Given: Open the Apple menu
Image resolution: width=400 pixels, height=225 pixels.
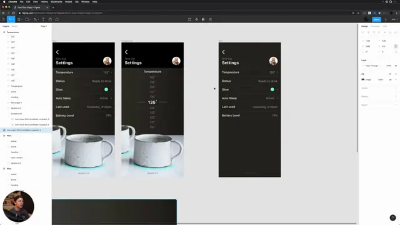Looking at the screenshot, I should [x=4, y=2].
